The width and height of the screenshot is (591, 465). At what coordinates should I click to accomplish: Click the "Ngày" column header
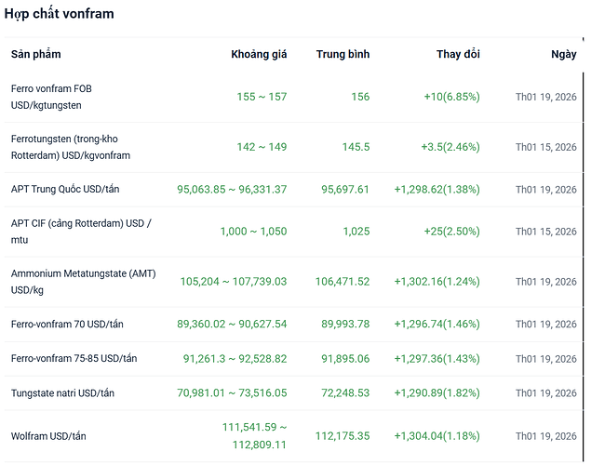[563, 54]
